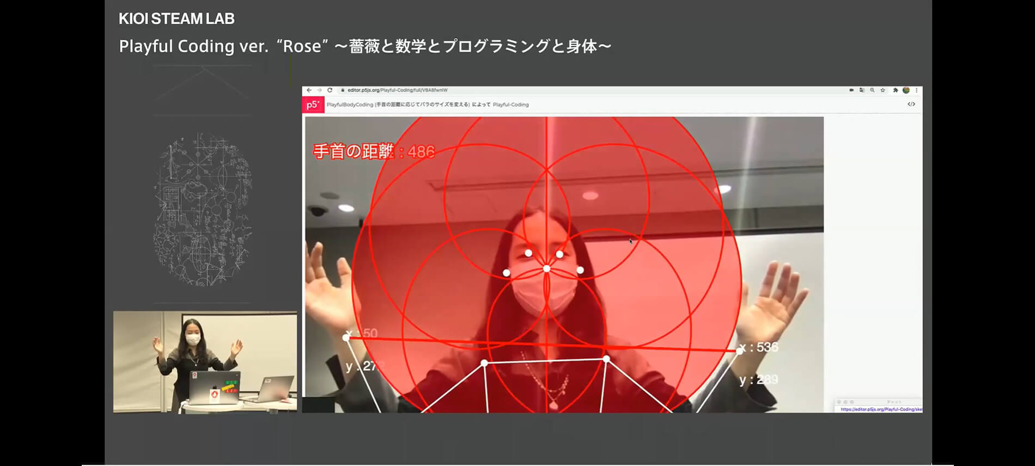Click the zoom magnifier icon in address bar
1035x466 pixels.
tap(872, 90)
